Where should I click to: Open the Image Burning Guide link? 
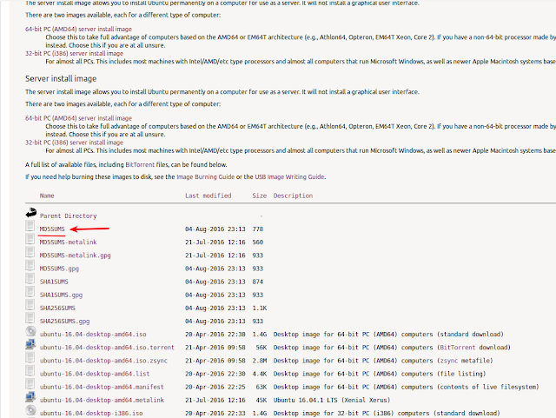206,176
